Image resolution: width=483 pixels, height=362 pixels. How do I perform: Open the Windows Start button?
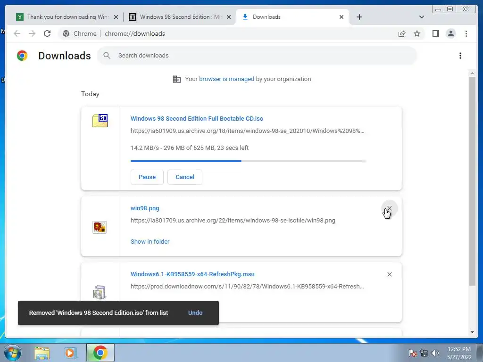[x=12, y=353]
